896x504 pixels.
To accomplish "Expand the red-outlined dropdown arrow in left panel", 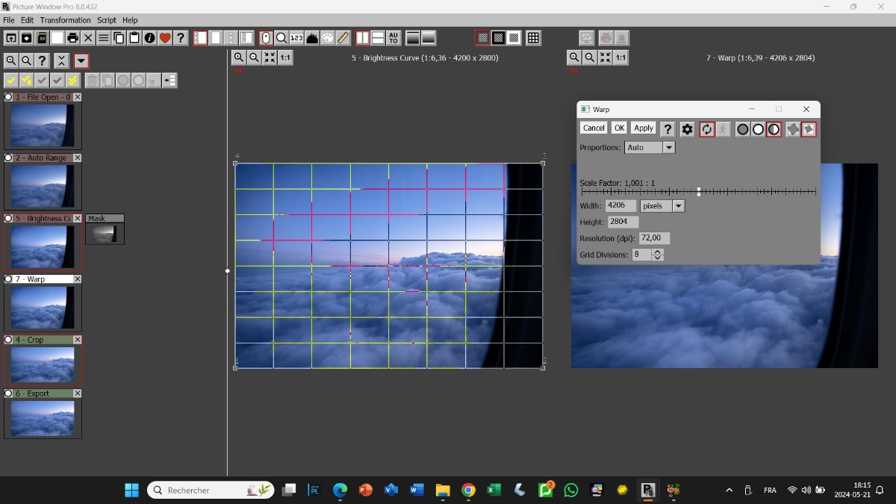I will coord(81,61).
